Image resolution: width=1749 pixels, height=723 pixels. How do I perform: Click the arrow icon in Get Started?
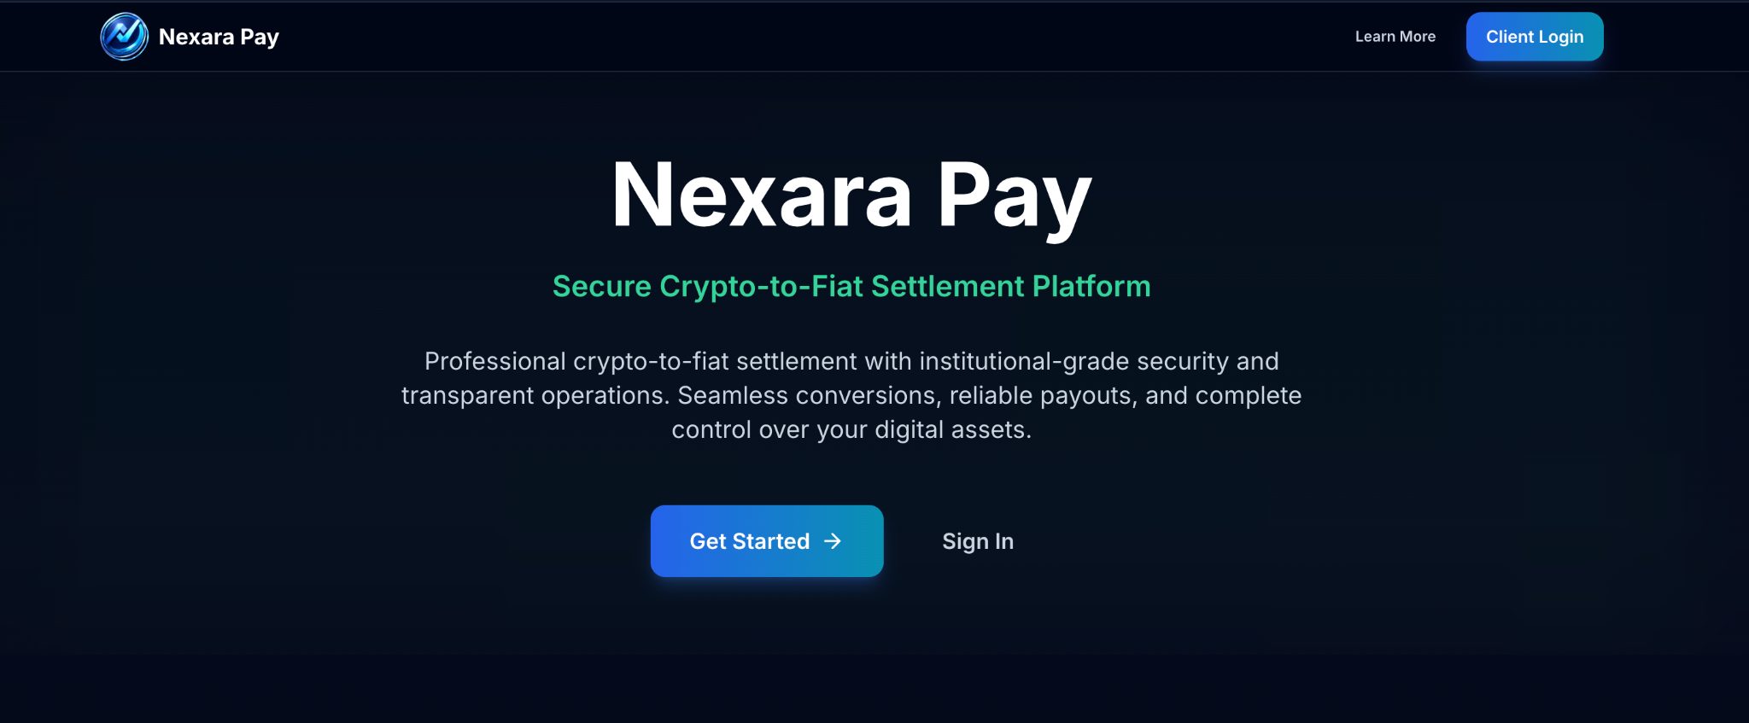click(833, 541)
